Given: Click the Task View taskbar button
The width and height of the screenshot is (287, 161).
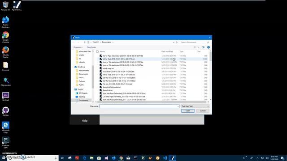Looking at the screenshot, I should (x=62, y=158).
